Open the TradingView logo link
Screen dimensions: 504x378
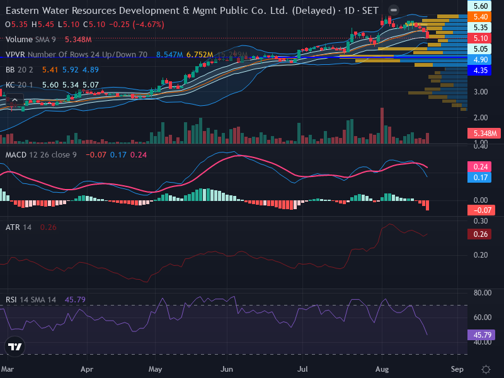pos(14,346)
